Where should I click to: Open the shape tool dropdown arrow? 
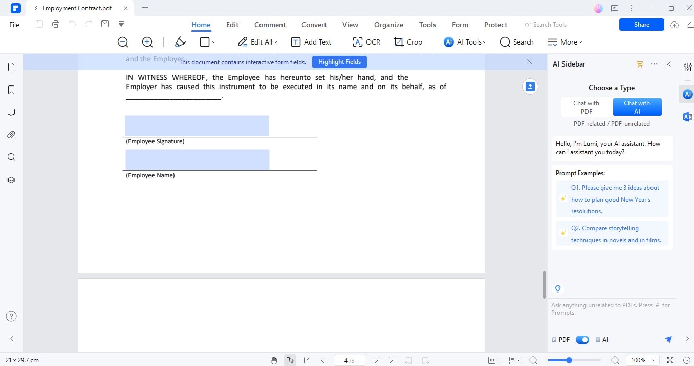[214, 42]
